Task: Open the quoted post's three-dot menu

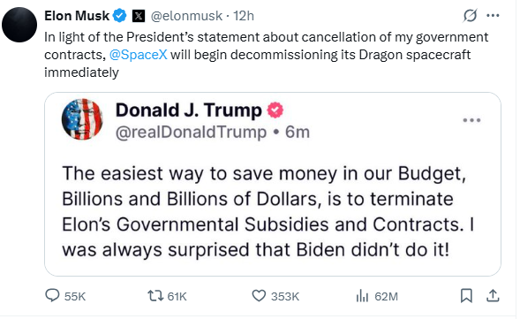Action: click(x=471, y=120)
